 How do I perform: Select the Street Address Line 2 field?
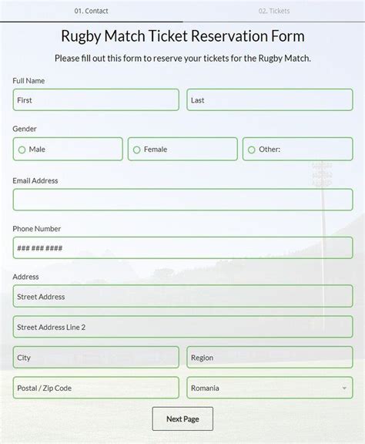tap(182, 327)
